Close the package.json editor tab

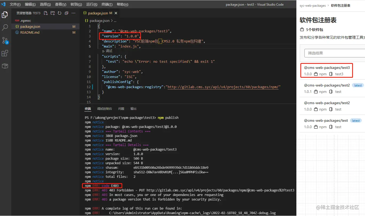point(116,13)
